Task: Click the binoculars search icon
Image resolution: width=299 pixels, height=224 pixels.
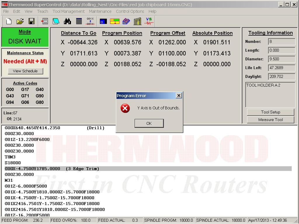Action: [x=67, y=21]
